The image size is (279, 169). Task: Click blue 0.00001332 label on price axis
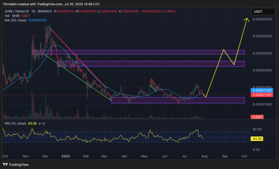(x=262, y=90)
